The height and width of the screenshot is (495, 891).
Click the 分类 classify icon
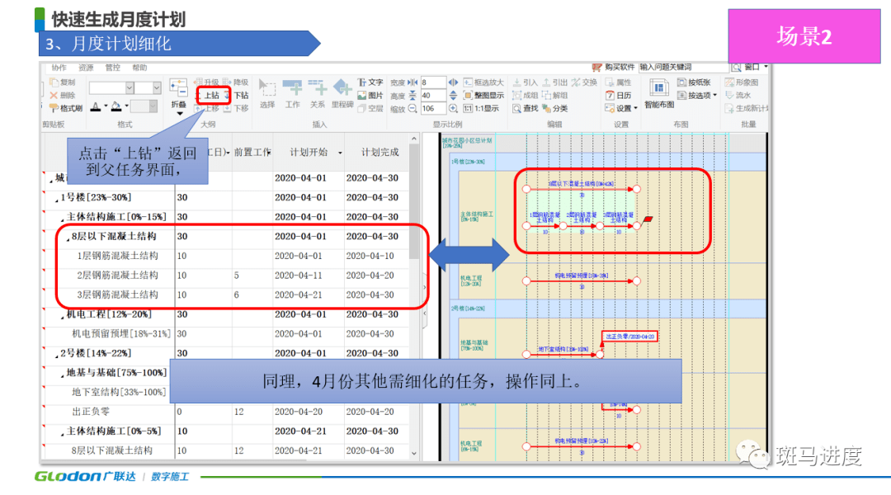point(547,108)
